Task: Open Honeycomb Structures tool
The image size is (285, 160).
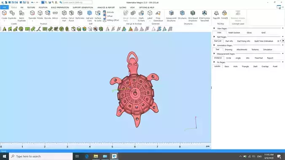Action: click(x=171, y=16)
